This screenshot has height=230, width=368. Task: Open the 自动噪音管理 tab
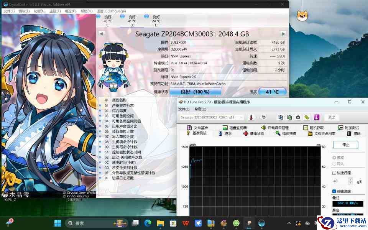[275, 128]
